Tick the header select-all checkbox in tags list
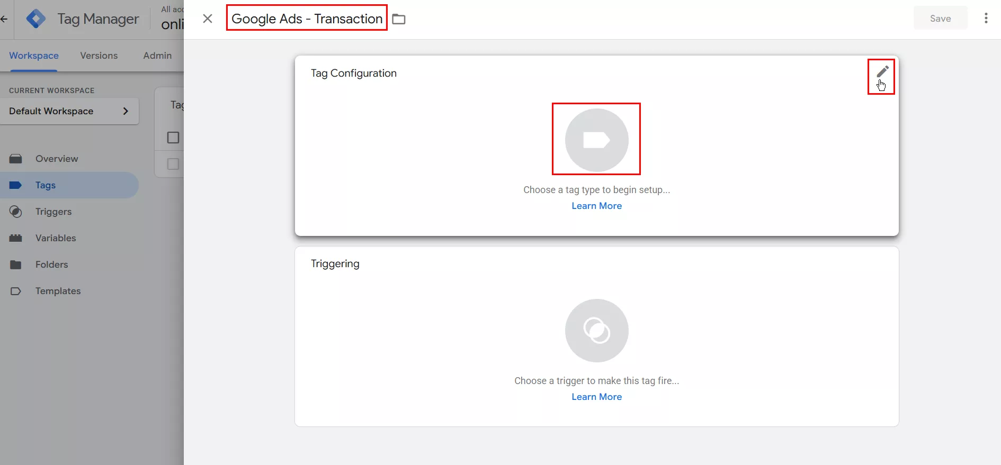The height and width of the screenshot is (465, 1001). click(173, 138)
